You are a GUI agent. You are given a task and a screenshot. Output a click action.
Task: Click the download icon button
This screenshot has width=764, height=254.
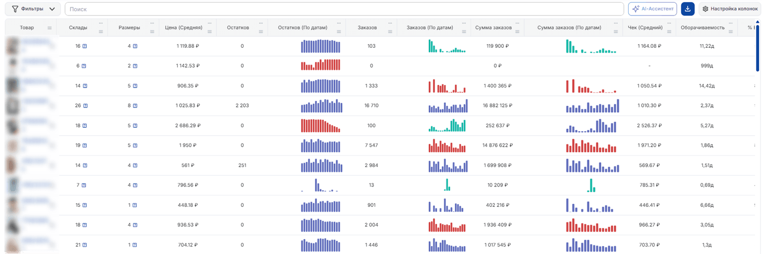click(687, 9)
